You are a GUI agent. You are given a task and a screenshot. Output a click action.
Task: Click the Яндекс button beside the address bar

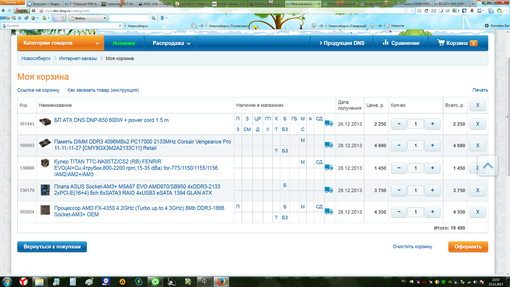click(22, 11)
